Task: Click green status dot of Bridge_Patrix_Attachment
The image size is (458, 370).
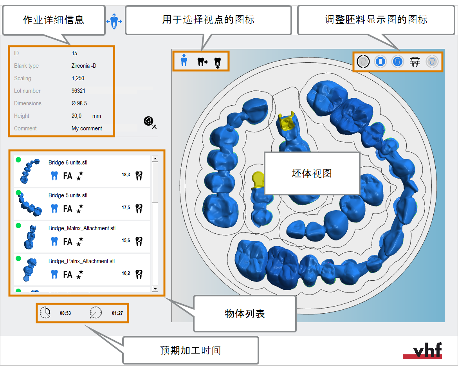Action: point(18,258)
